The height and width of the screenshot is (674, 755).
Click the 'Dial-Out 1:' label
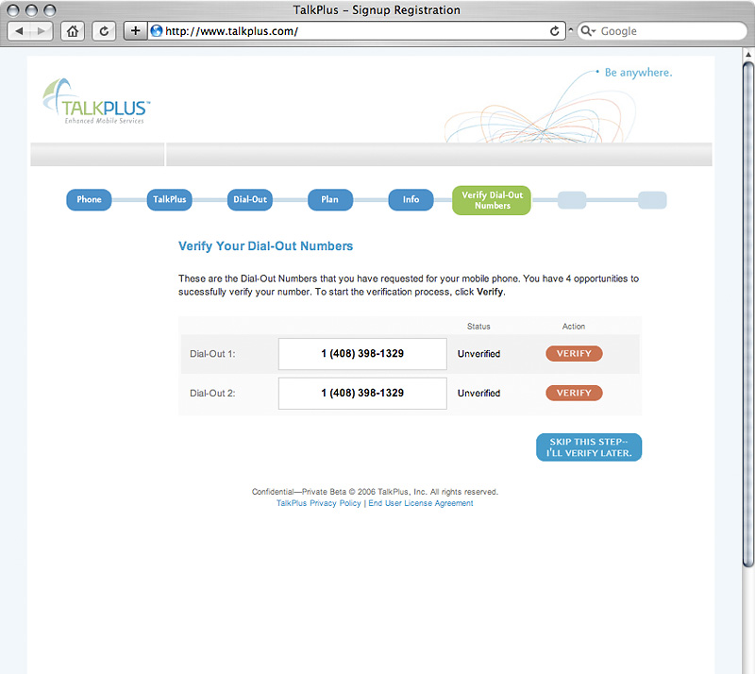click(x=212, y=354)
